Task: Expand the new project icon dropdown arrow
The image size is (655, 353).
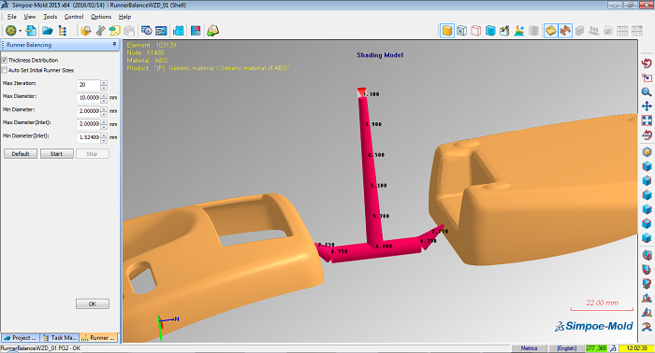Action: tap(20, 31)
